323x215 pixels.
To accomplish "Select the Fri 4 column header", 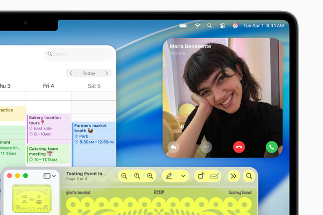I will [x=48, y=86].
